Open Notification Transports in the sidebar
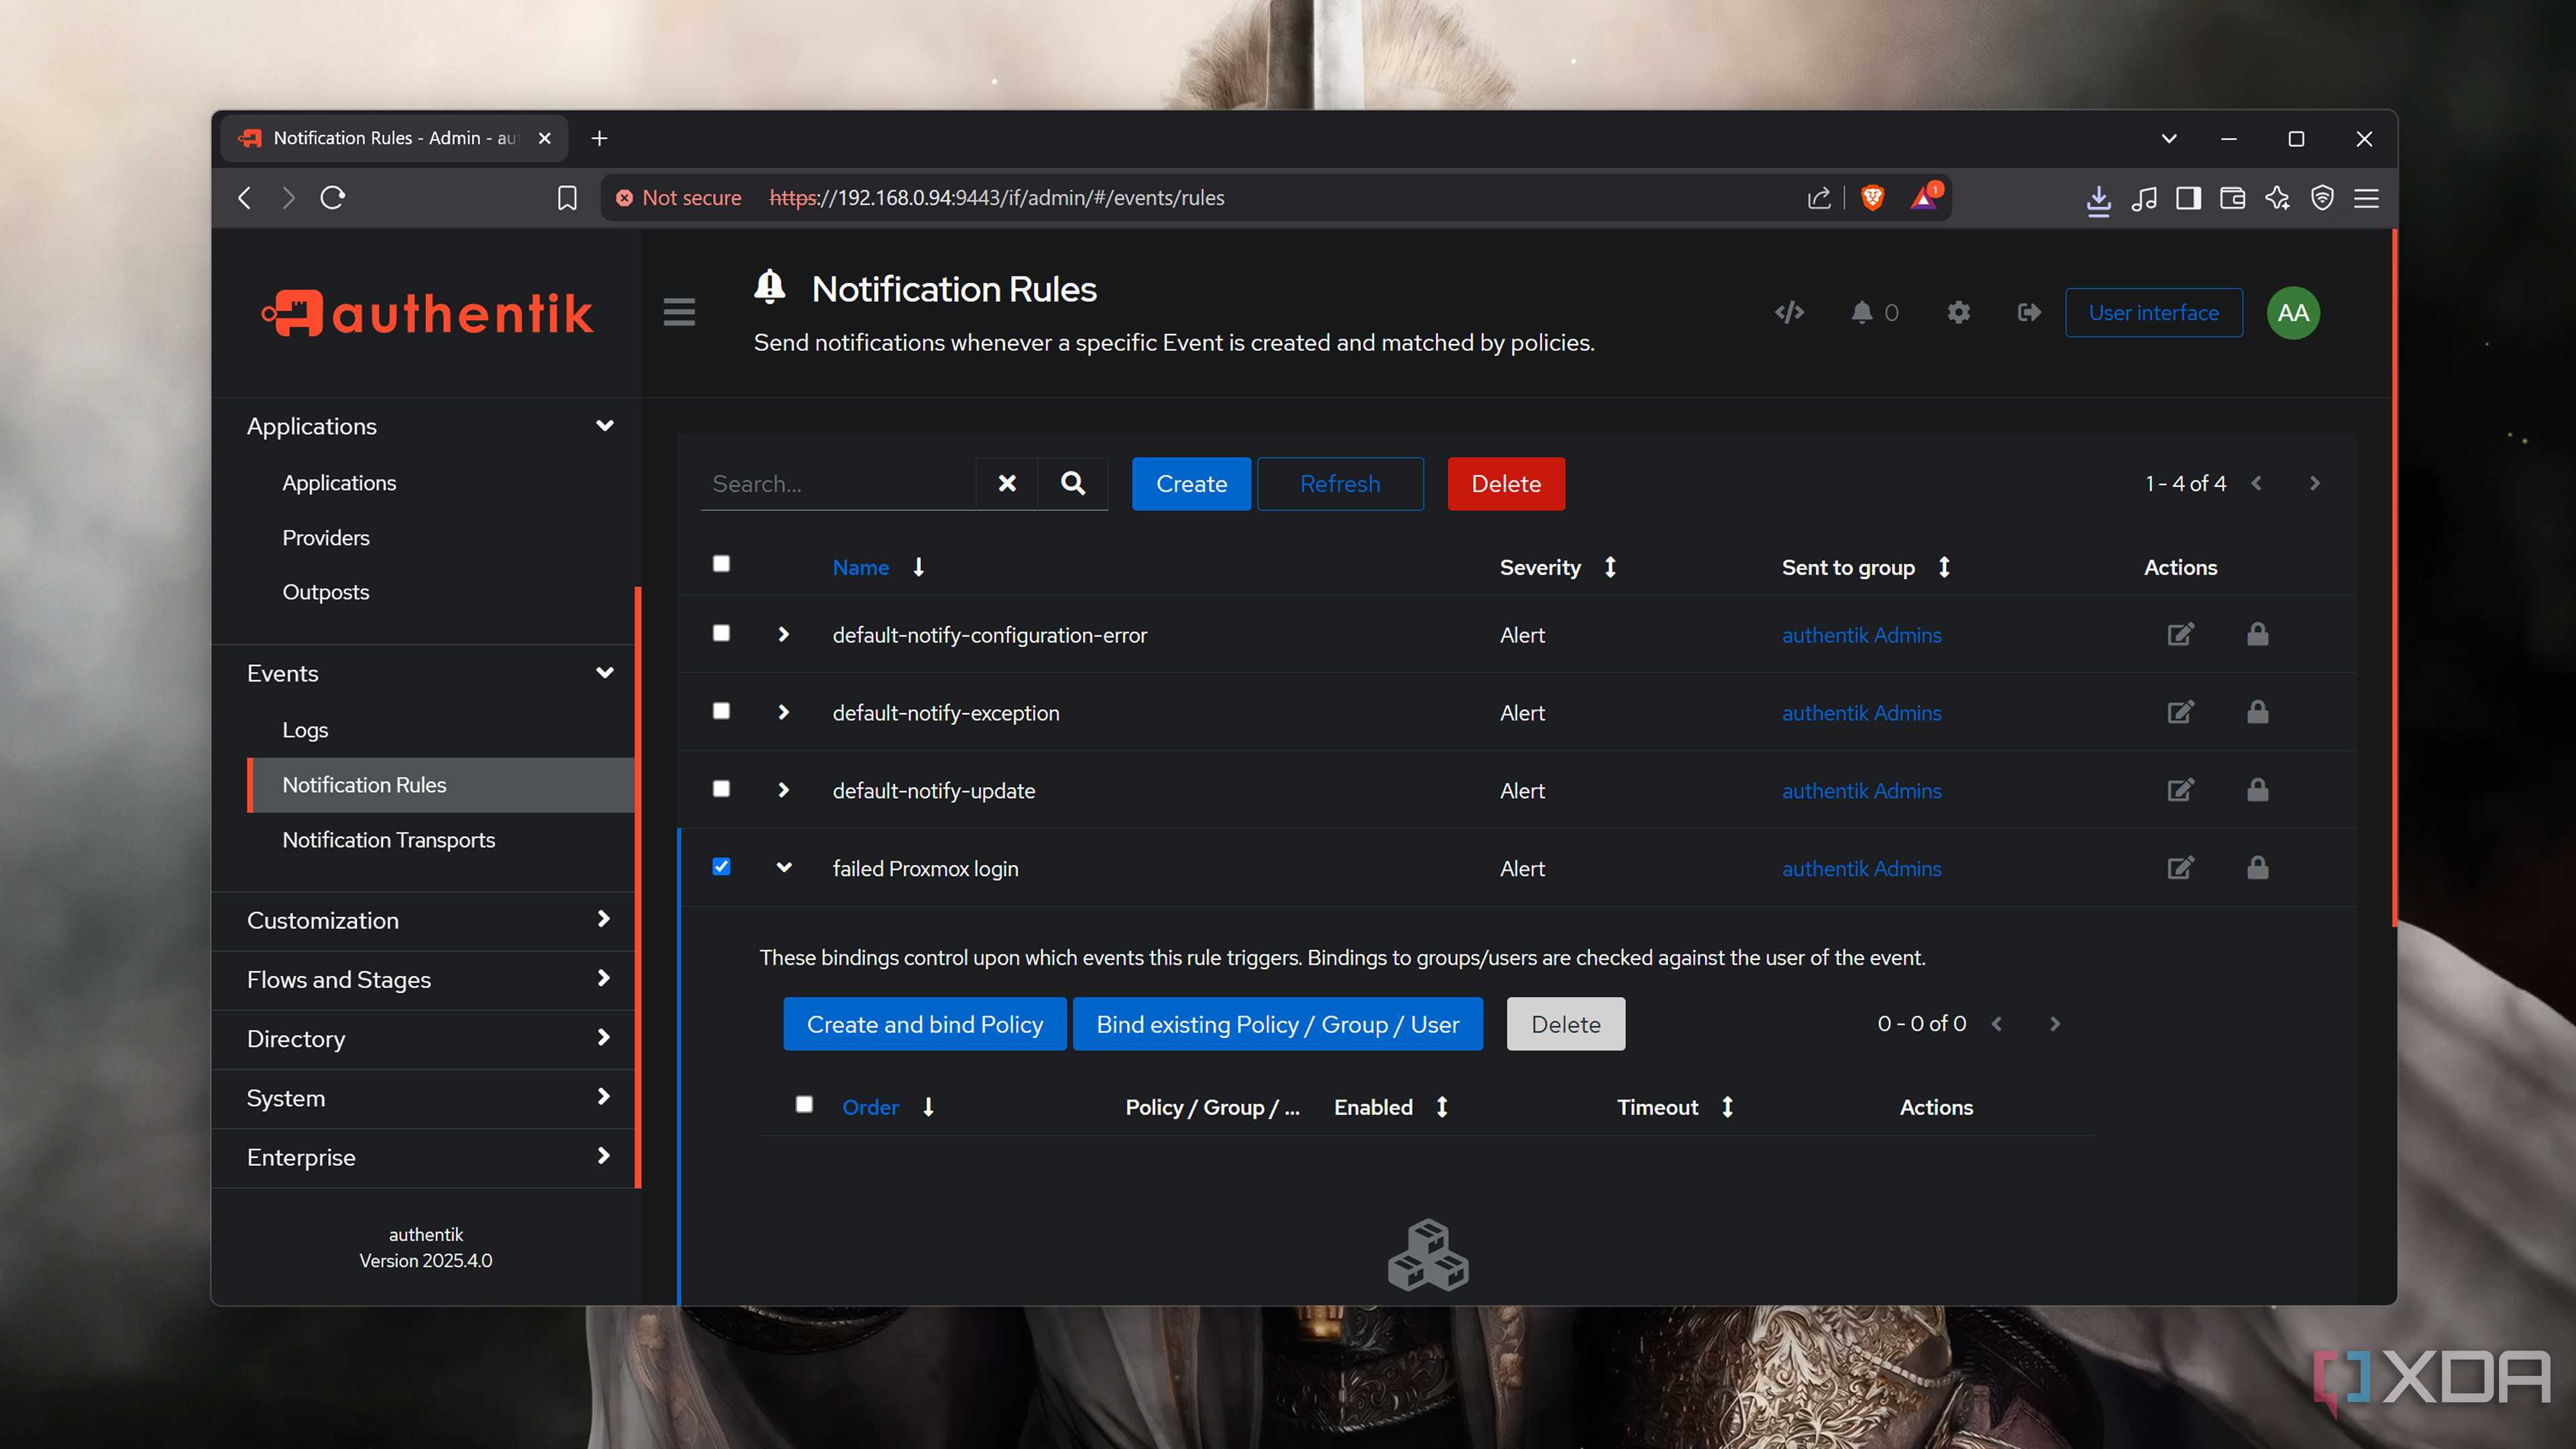The height and width of the screenshot is (1449, 2576). pyautogui.click(x=389, y=840)
